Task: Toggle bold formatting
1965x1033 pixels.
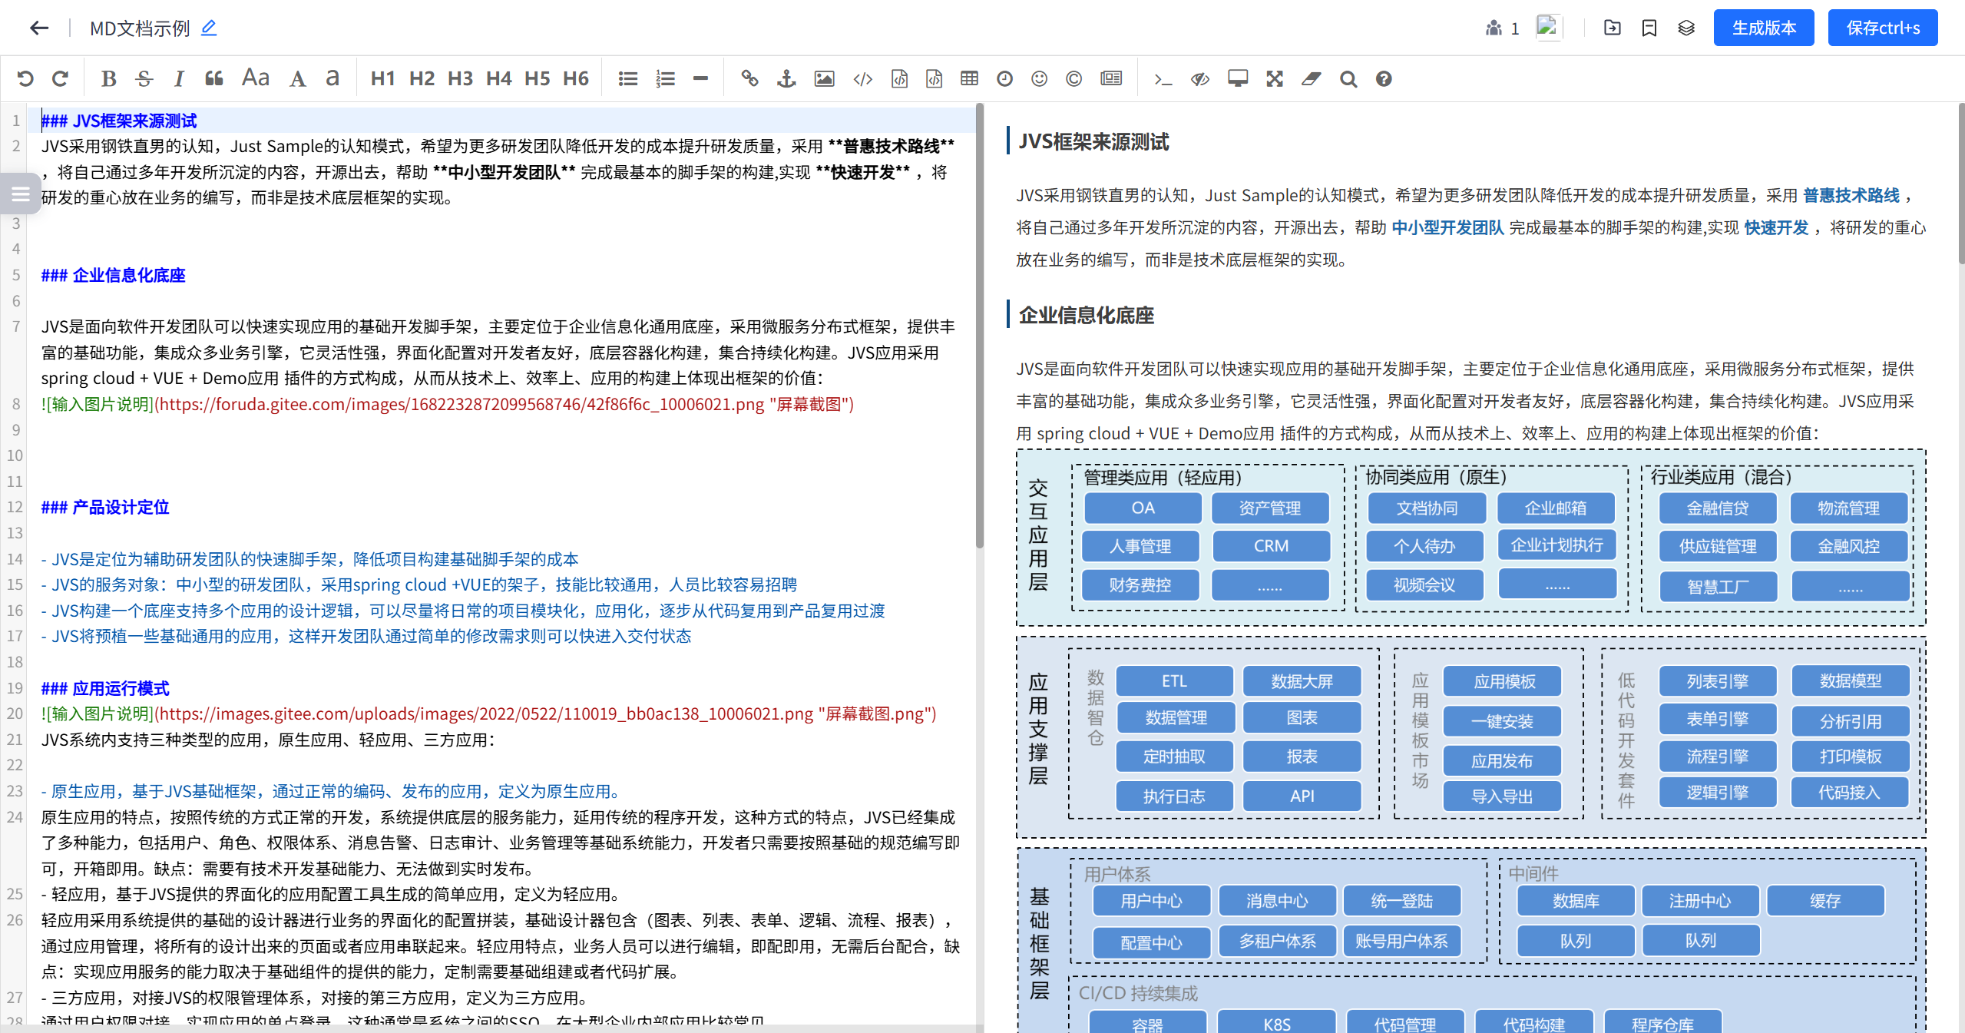Action: point(108,78)
